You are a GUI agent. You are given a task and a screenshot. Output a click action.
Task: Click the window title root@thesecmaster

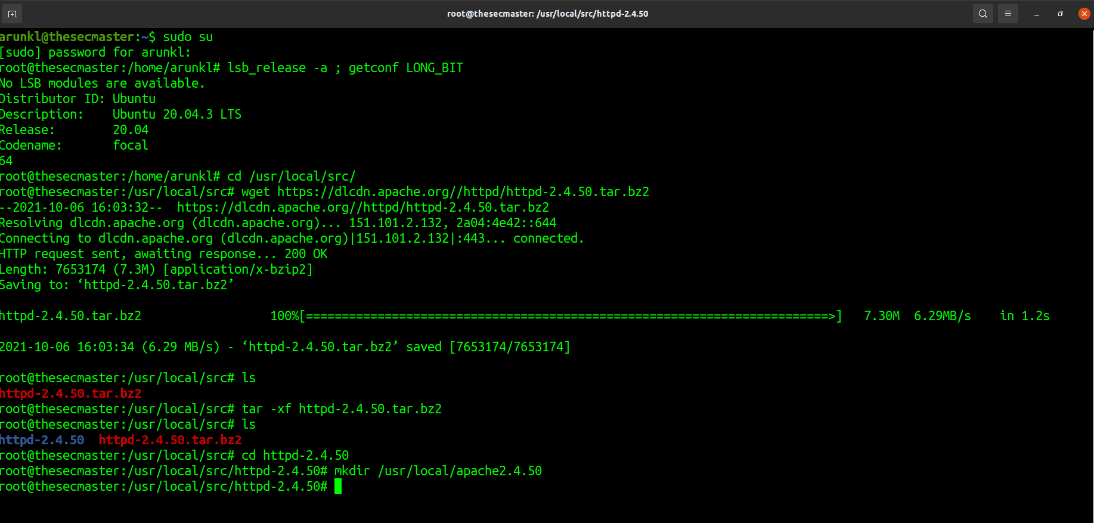tap(547, 14)
